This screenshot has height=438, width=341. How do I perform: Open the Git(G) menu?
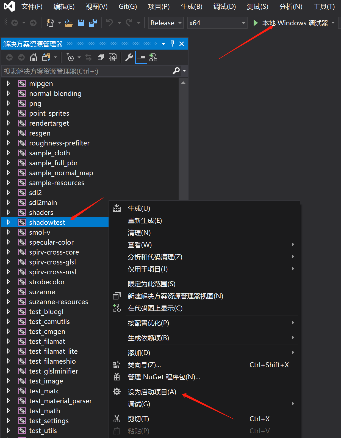pyautogui.click(x=128, y=6)
